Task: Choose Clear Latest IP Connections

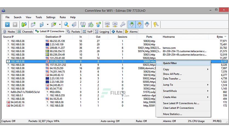Action: coord(183,108)
